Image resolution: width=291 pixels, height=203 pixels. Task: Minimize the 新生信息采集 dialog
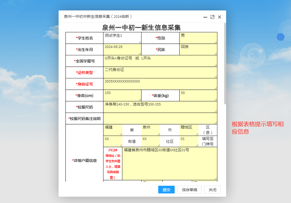click(205, 17)
